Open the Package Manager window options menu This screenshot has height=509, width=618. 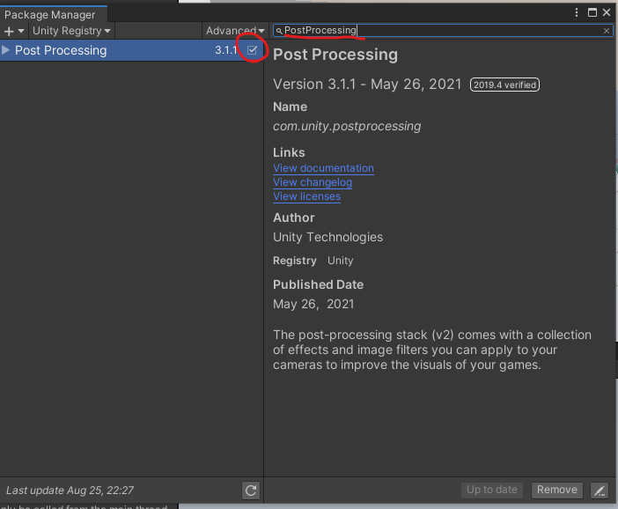tap(577, 12)
